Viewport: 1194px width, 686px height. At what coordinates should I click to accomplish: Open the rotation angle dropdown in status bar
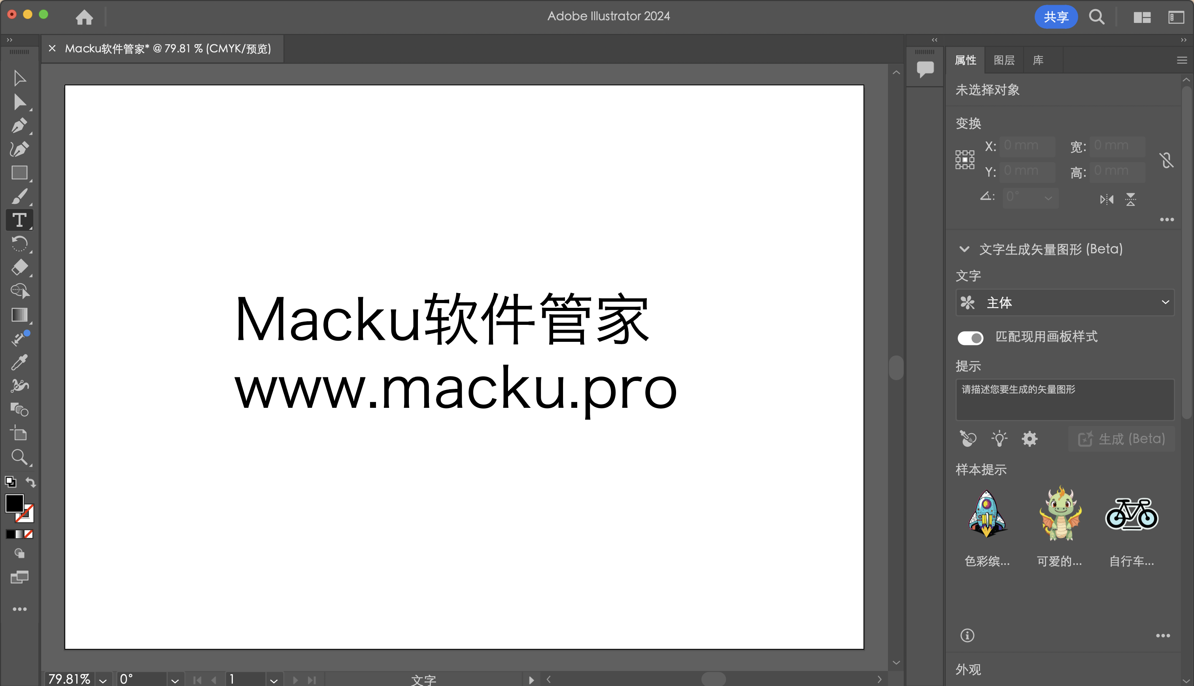(x=175, y=680)
